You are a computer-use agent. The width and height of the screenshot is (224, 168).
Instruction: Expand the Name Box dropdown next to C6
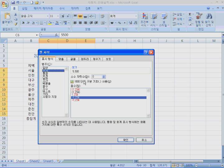click(x=37, y=35)
